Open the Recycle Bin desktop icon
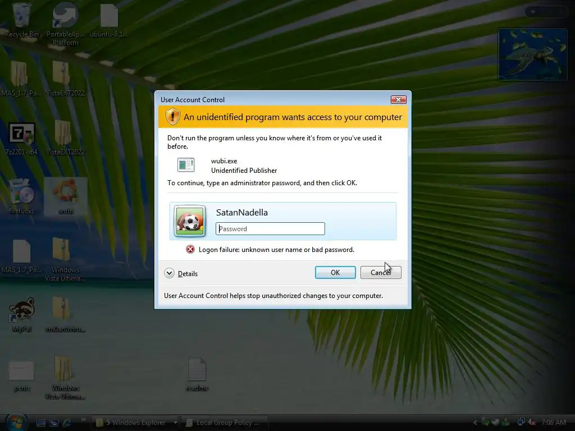Screen dimensions: 575x431 (22, 20)
